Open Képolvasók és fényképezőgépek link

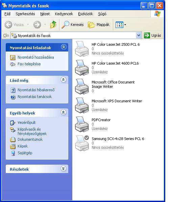pos(32,131)
